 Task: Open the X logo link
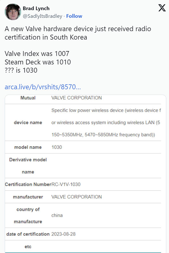pos(162,8)
